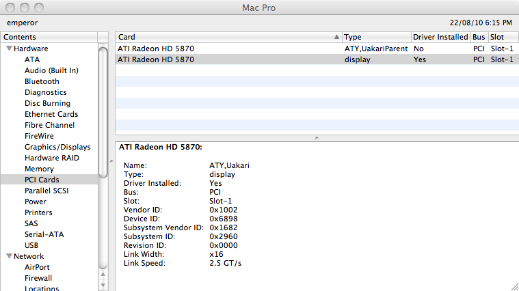
Task: Click the Device ID value 0x6898
Action: 224,219
